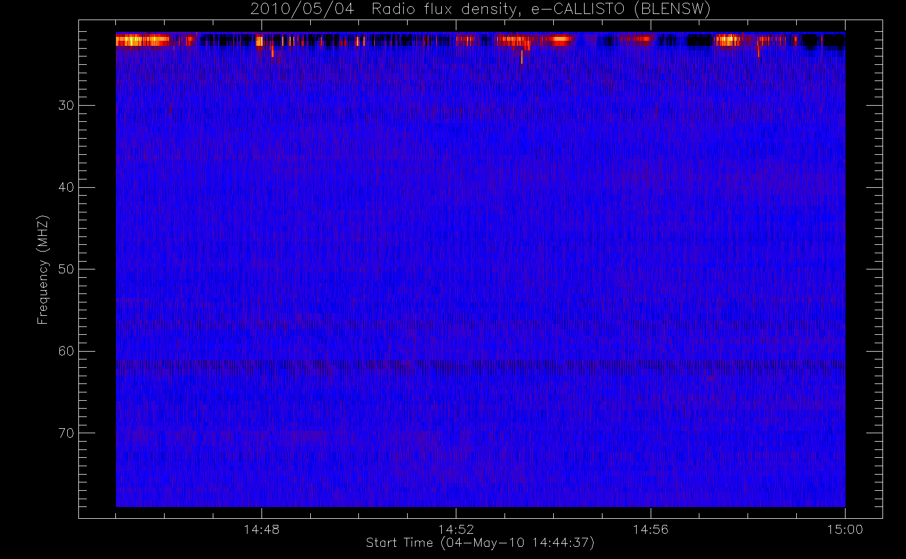Viewport: 906px width, 559px height.
Task: Click the 40 frequency tick label
Action: coord(66,187)
